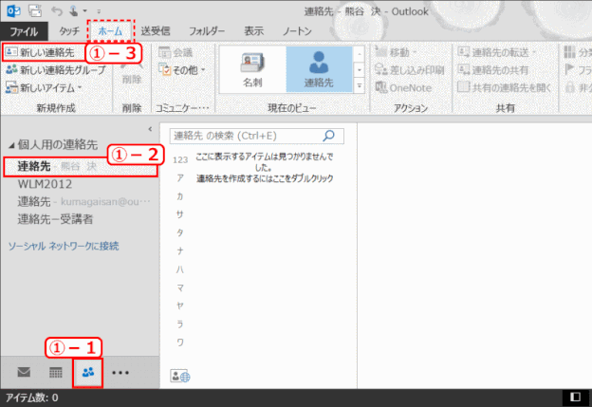Jump to ア index entry

pos(180,178)
